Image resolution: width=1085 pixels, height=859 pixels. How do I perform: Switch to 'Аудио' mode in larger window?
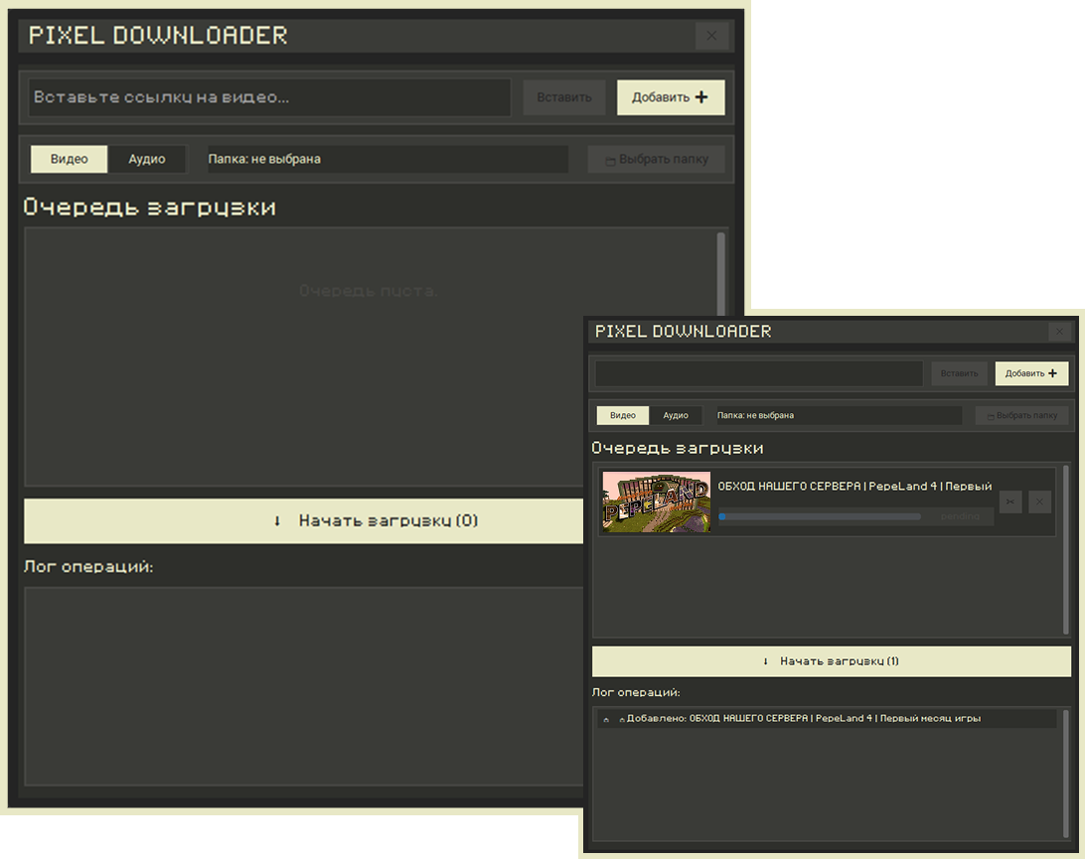[147, 159]
